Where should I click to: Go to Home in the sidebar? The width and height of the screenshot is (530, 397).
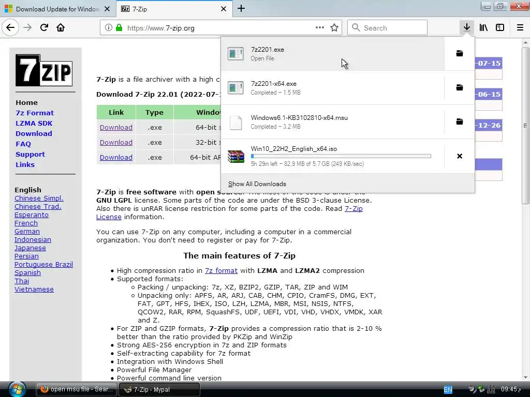27,103
